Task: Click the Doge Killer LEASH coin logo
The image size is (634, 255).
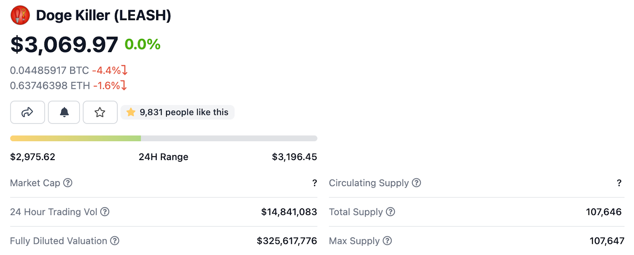Action: coord(20,15)
